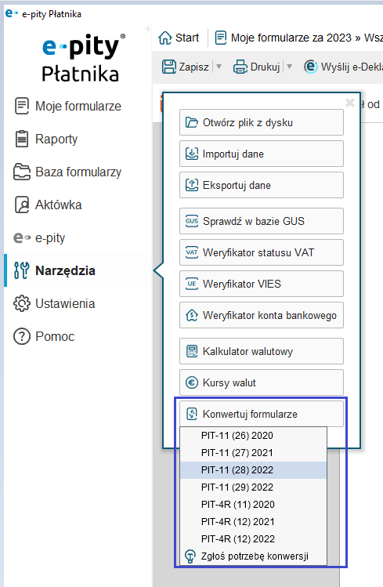Open the Pomoc help section
Image resolution: width=383 pixels, height=587 pixels.
pos(44,336)
